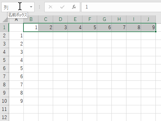Click cell G1 containing 6

click(104, 27)
